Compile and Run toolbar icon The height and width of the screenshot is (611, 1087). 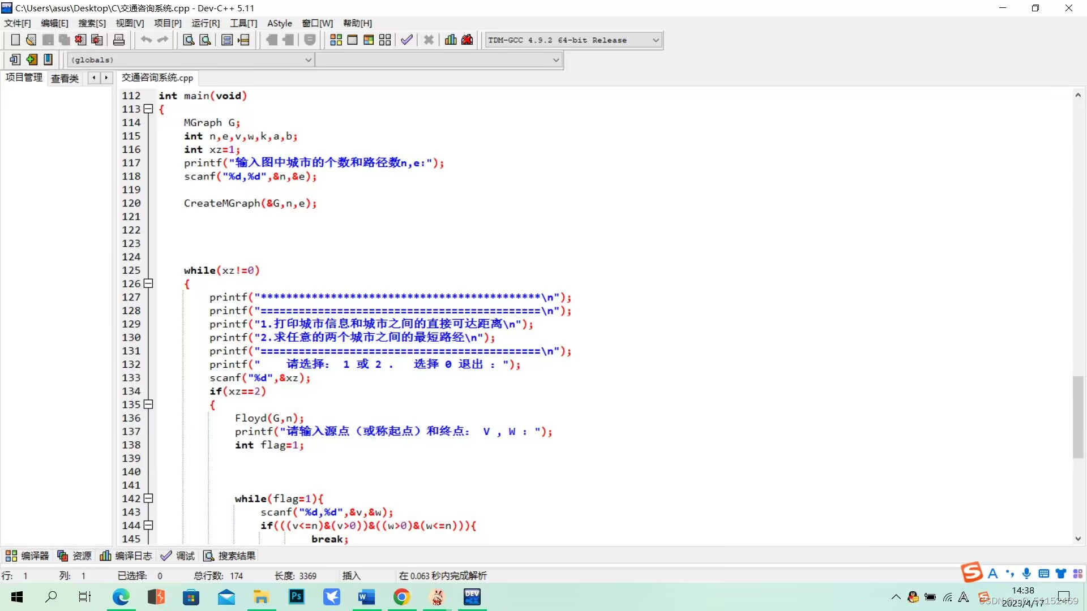pyautogui.click(x=369, y=40)
